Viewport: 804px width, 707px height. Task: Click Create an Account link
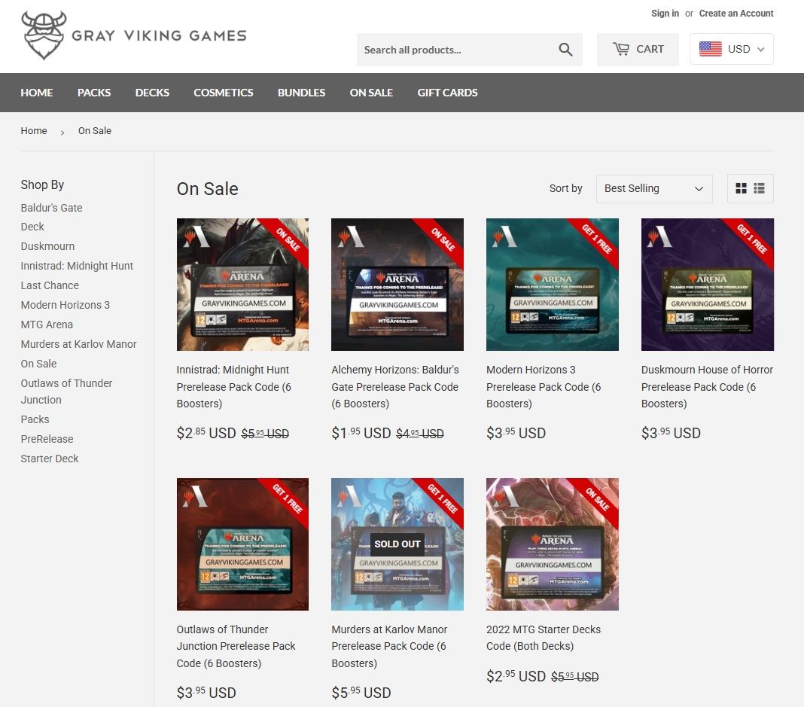[x=735, y=14]
